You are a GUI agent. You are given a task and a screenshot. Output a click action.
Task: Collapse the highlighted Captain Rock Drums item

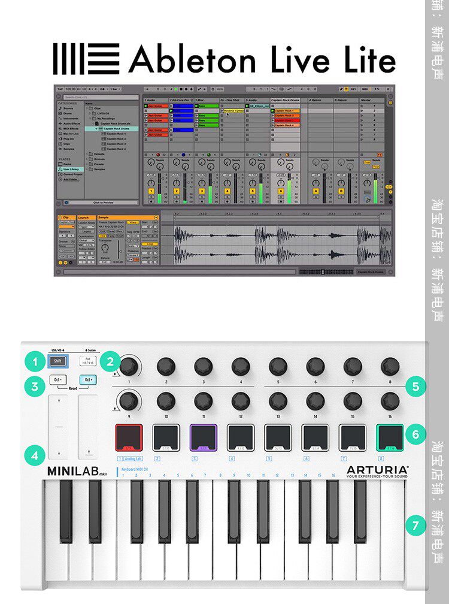[x=96, y=129]
